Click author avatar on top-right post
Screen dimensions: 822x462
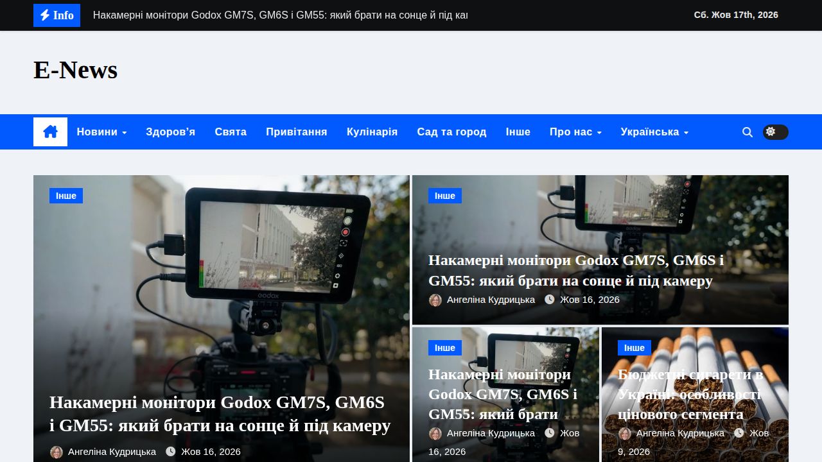[x=435, y=300]
